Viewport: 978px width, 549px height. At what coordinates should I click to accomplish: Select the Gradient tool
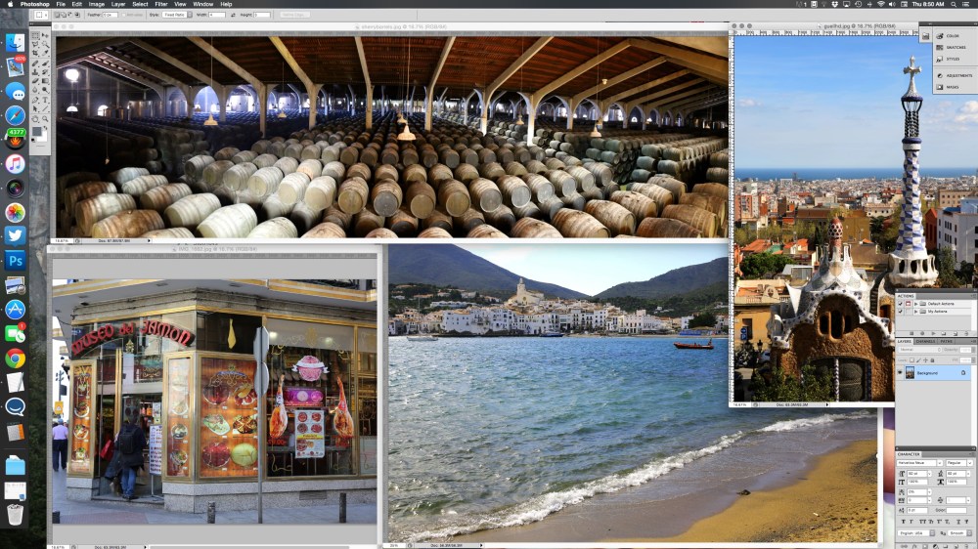(46, 80)
